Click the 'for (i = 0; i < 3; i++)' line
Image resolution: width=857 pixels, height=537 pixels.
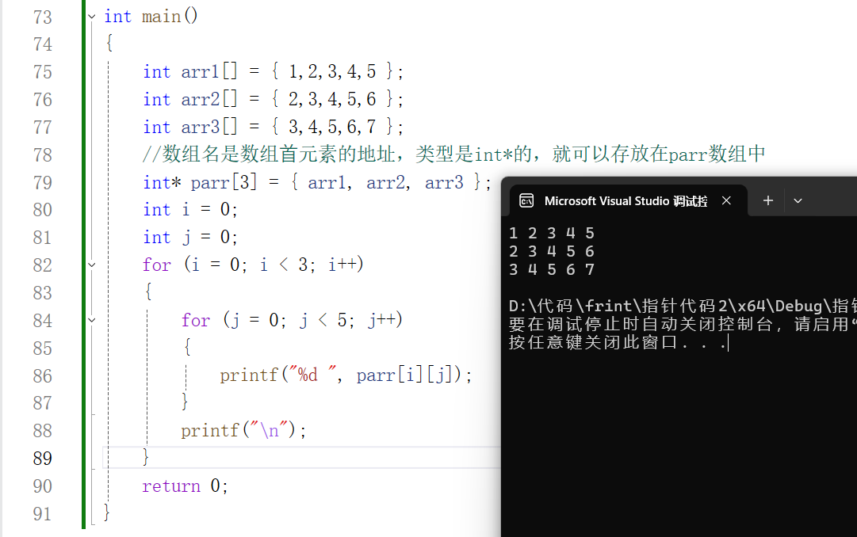(253, 265)
